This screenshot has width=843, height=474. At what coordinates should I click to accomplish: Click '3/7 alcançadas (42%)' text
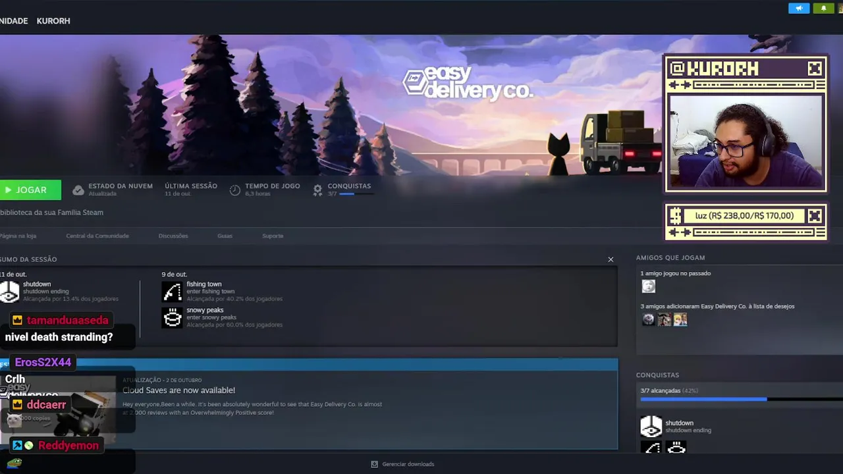(669, 390)
